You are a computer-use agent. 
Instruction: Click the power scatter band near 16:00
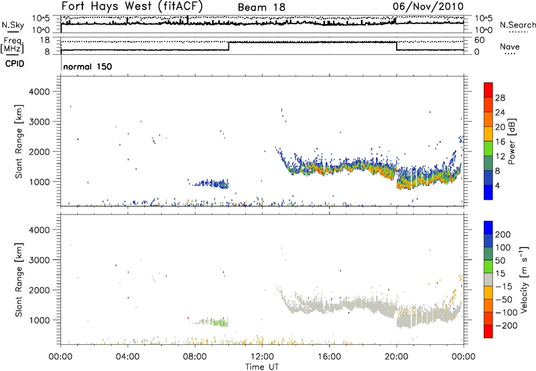(329, 169)
